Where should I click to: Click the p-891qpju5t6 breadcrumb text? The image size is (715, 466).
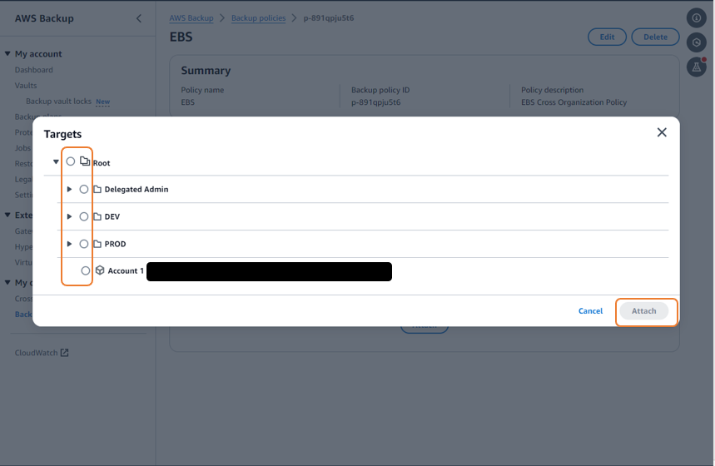(329, 18)
